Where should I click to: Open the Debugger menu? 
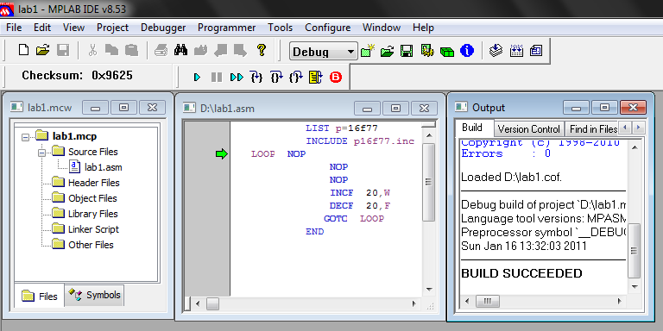click(163, 28)
